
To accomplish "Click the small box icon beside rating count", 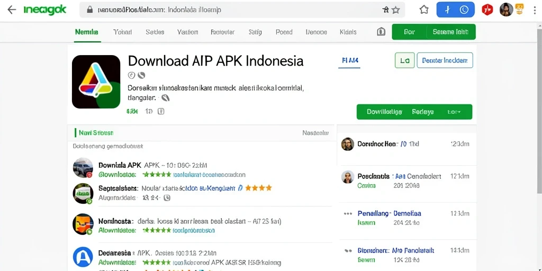I will (x=161, y=111).
